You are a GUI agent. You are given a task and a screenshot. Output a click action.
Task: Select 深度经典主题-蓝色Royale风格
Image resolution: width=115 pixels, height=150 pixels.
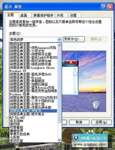pos(33,88)
